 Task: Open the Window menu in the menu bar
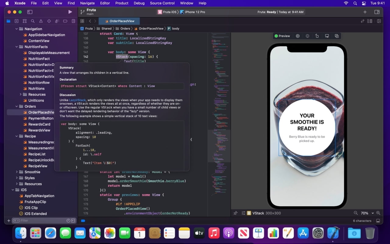[x=186, y=3]
